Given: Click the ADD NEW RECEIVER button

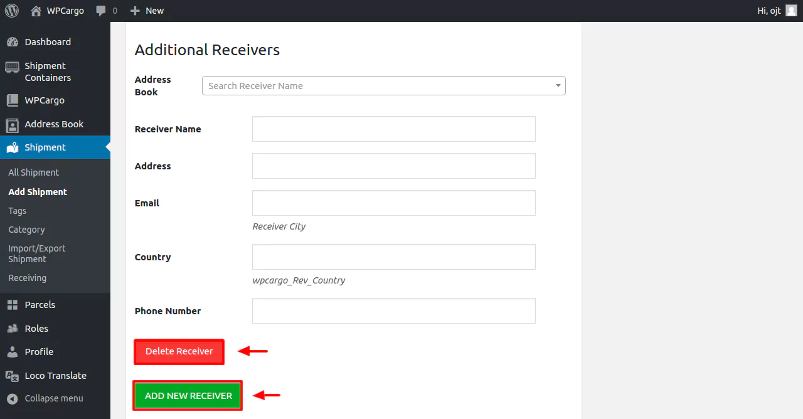Looking at the screenshot, I should (x=188, y=396).
